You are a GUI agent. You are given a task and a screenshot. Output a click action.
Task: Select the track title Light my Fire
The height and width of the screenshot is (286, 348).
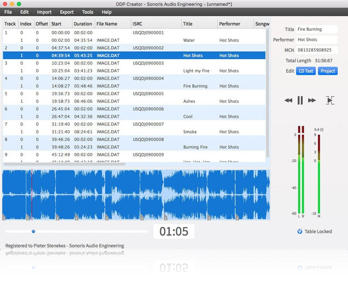click(196, 71)
